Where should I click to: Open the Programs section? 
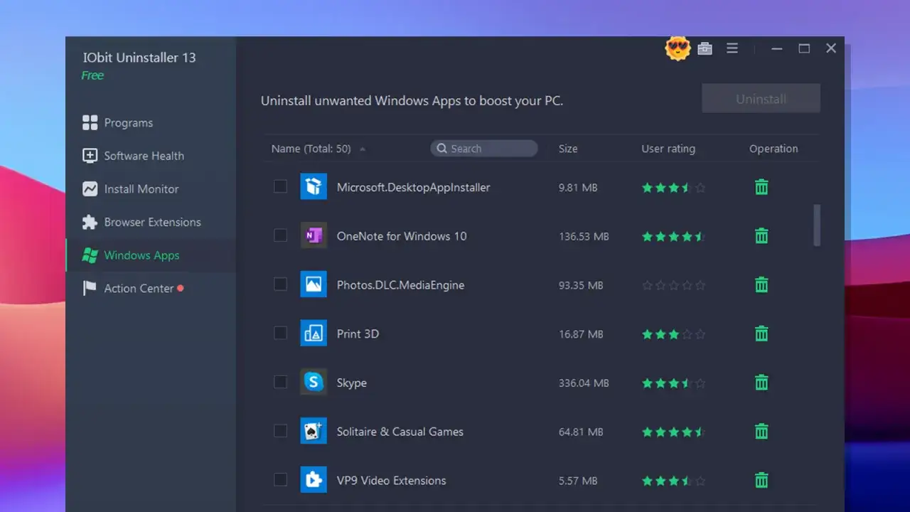(x=151, y=122)
